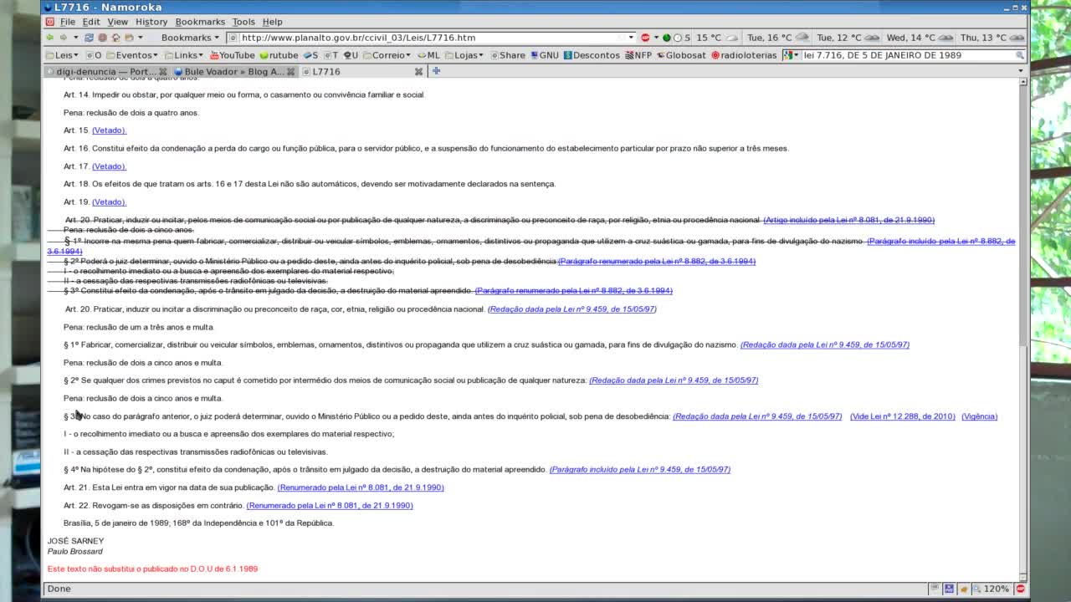Open the navigation history dropdown arrow
The height and width of the screenshot is (602, 1071).
76,38
